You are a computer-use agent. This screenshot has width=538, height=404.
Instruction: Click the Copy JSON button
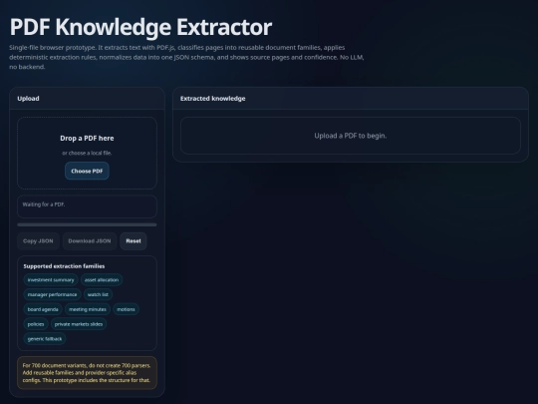[x=38, y=241]
